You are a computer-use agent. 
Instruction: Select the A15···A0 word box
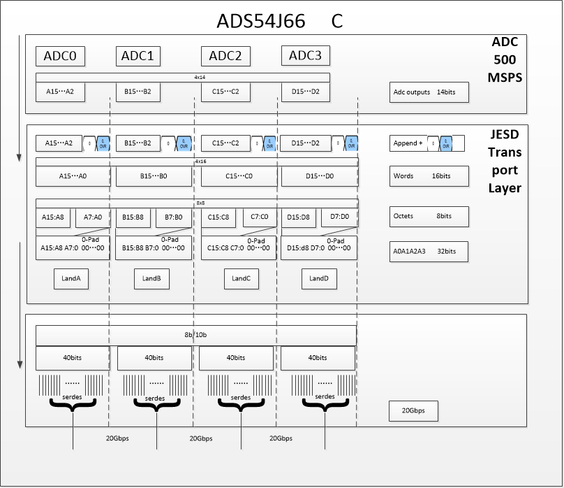(73, 176)
